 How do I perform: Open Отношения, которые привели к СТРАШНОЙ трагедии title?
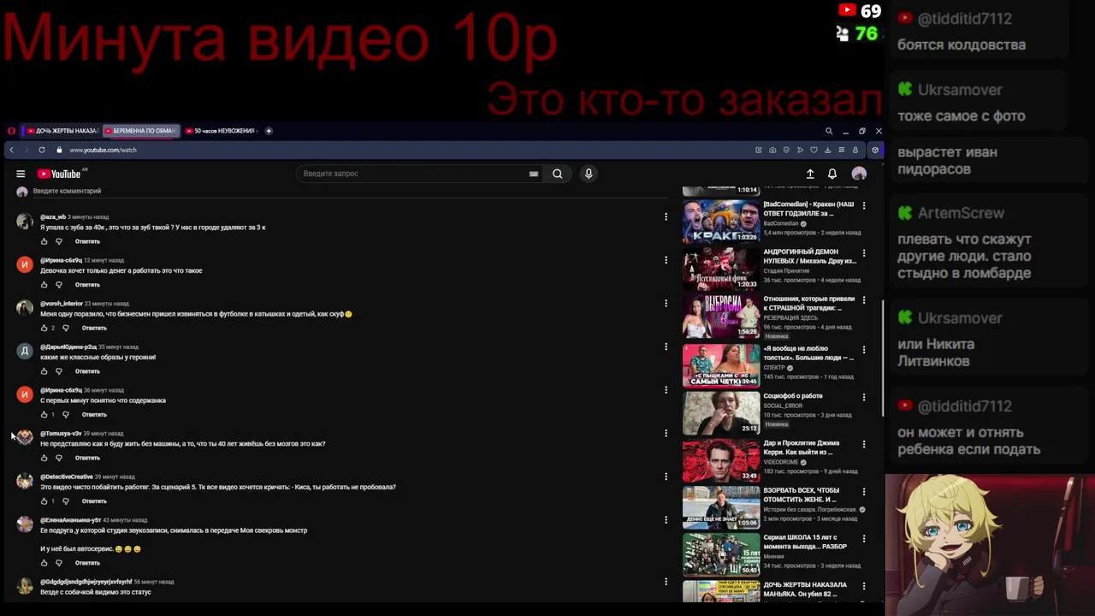[809, 303]
